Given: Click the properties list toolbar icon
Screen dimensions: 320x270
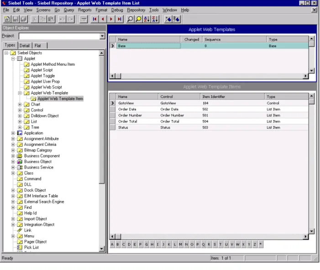Looking at the screenshot, I should coord(84,19).
